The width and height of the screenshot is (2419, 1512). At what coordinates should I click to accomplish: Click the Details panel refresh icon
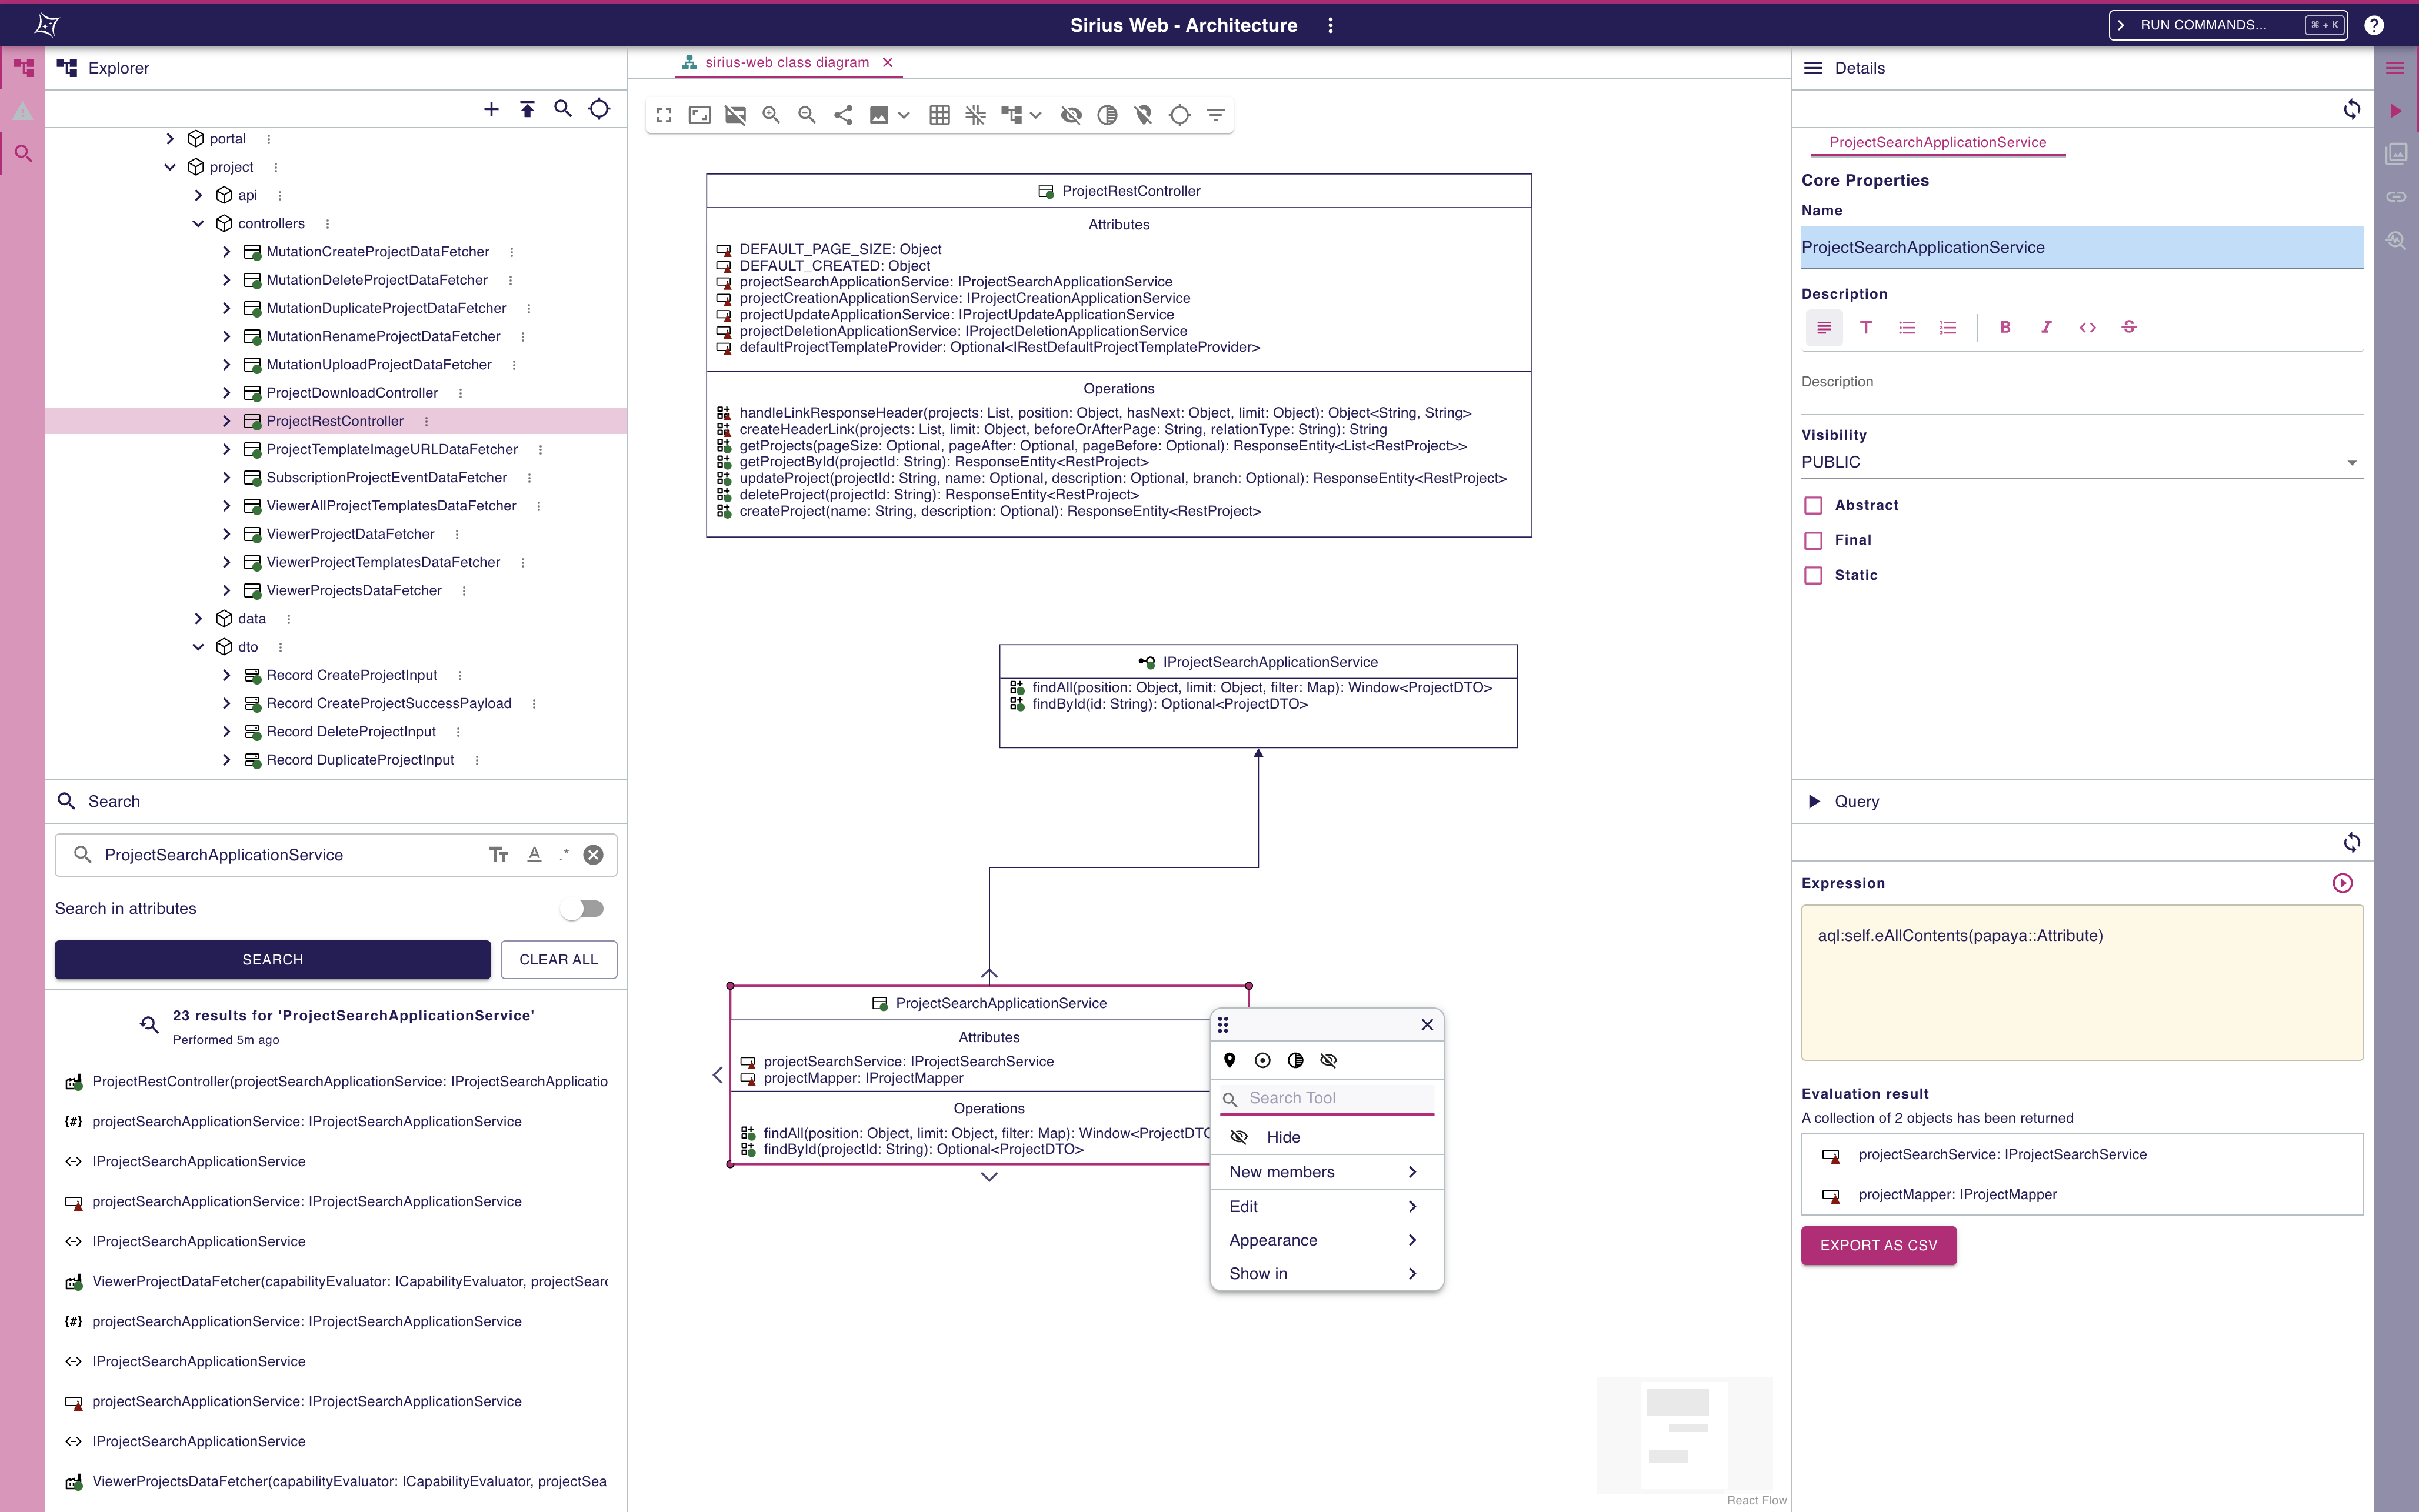tap(2352, 109)
